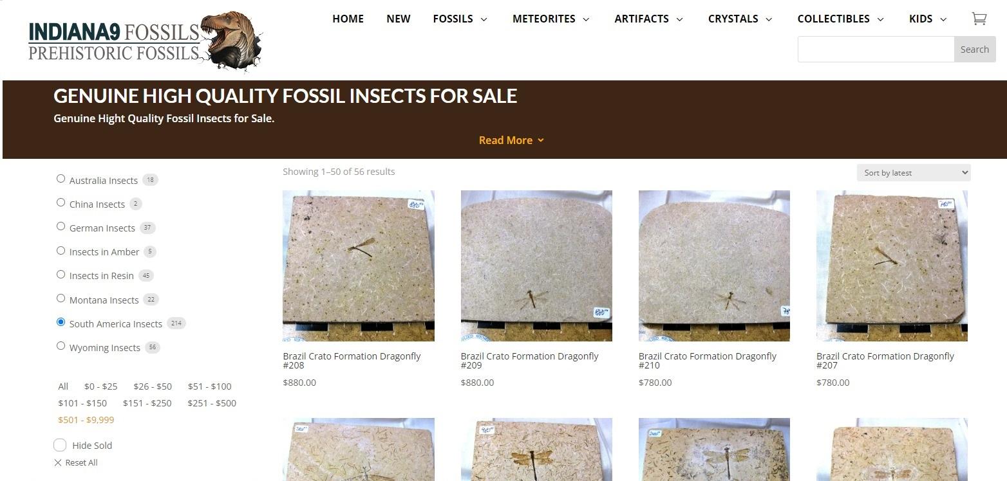Click the Brazil Crato Formation Dragonfly #207 title
This screenshot has width=1007, height=481.
click(x=885, y=361)
